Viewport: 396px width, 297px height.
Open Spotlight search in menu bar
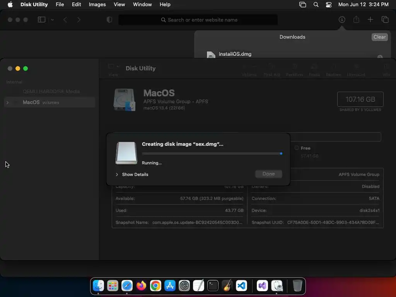click(316, 5)
